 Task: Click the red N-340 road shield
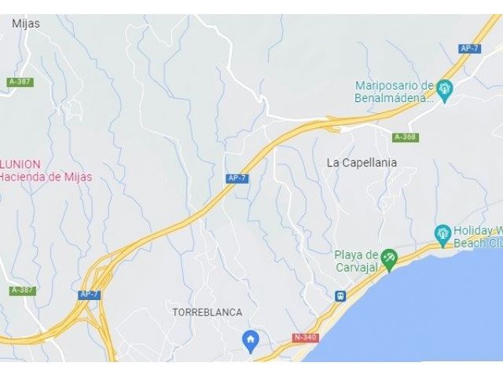pos(306,338)
